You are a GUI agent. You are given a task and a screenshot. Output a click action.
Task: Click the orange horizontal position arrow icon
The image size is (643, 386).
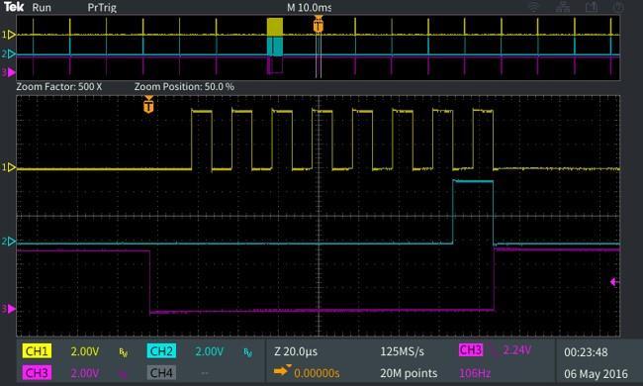tap(282, 371)
